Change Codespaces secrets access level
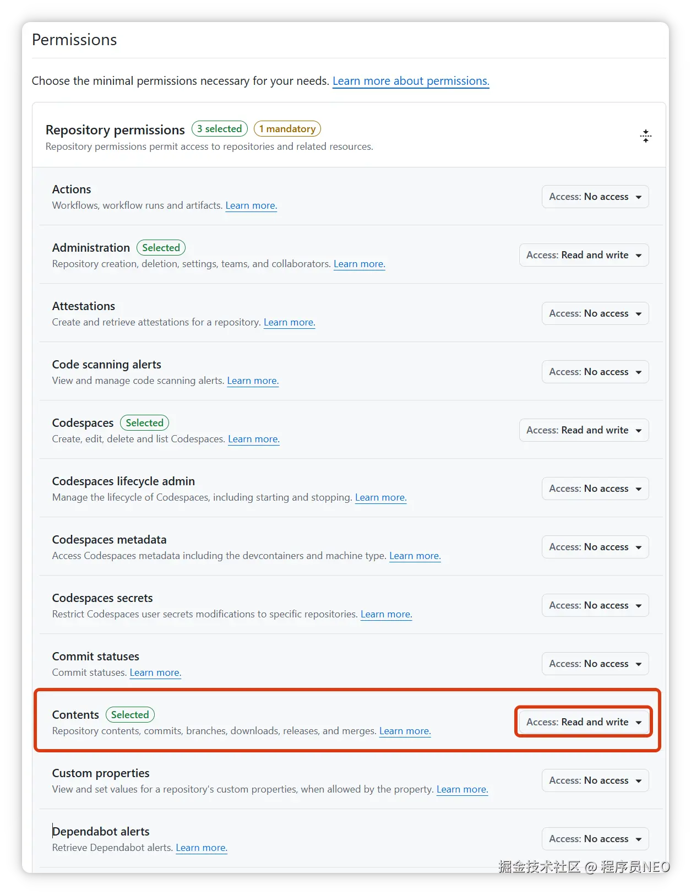Viewport: 691px width, 895px height. (595, 605)
